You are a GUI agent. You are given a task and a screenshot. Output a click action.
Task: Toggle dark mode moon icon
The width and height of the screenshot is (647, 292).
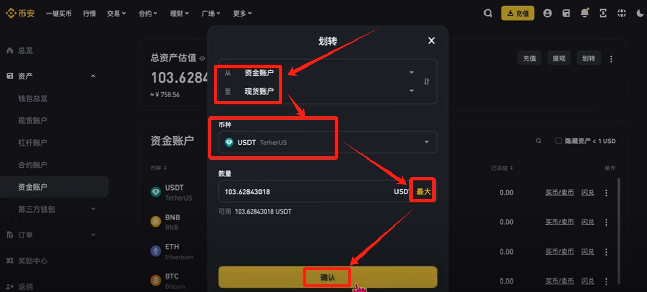tap(640, 14)
